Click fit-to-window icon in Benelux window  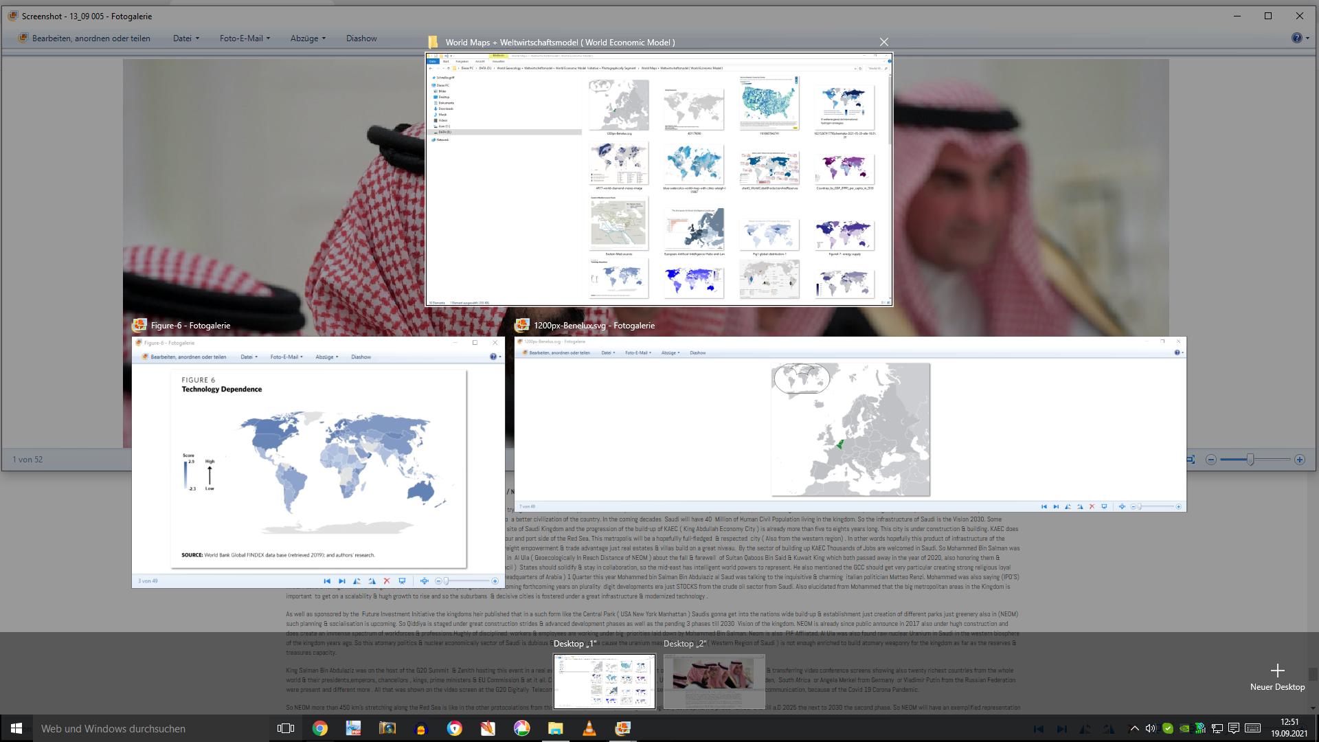(x=1122, y=506)
